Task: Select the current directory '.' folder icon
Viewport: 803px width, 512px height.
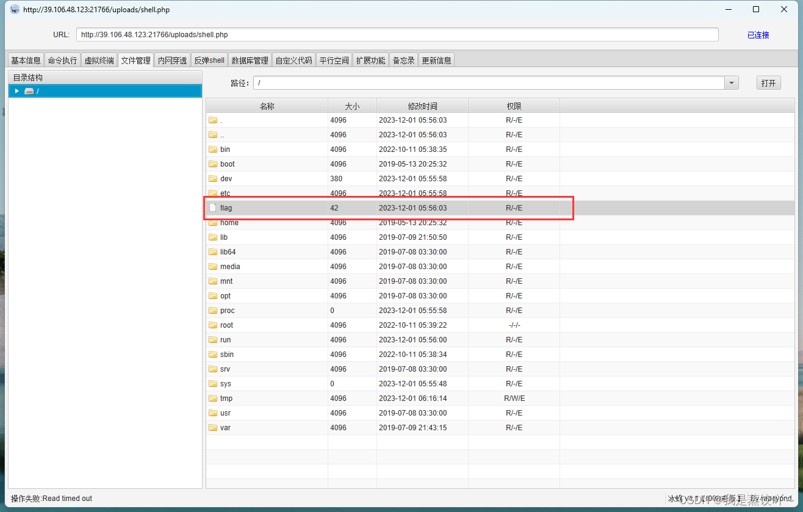Action: pos(213,120)
